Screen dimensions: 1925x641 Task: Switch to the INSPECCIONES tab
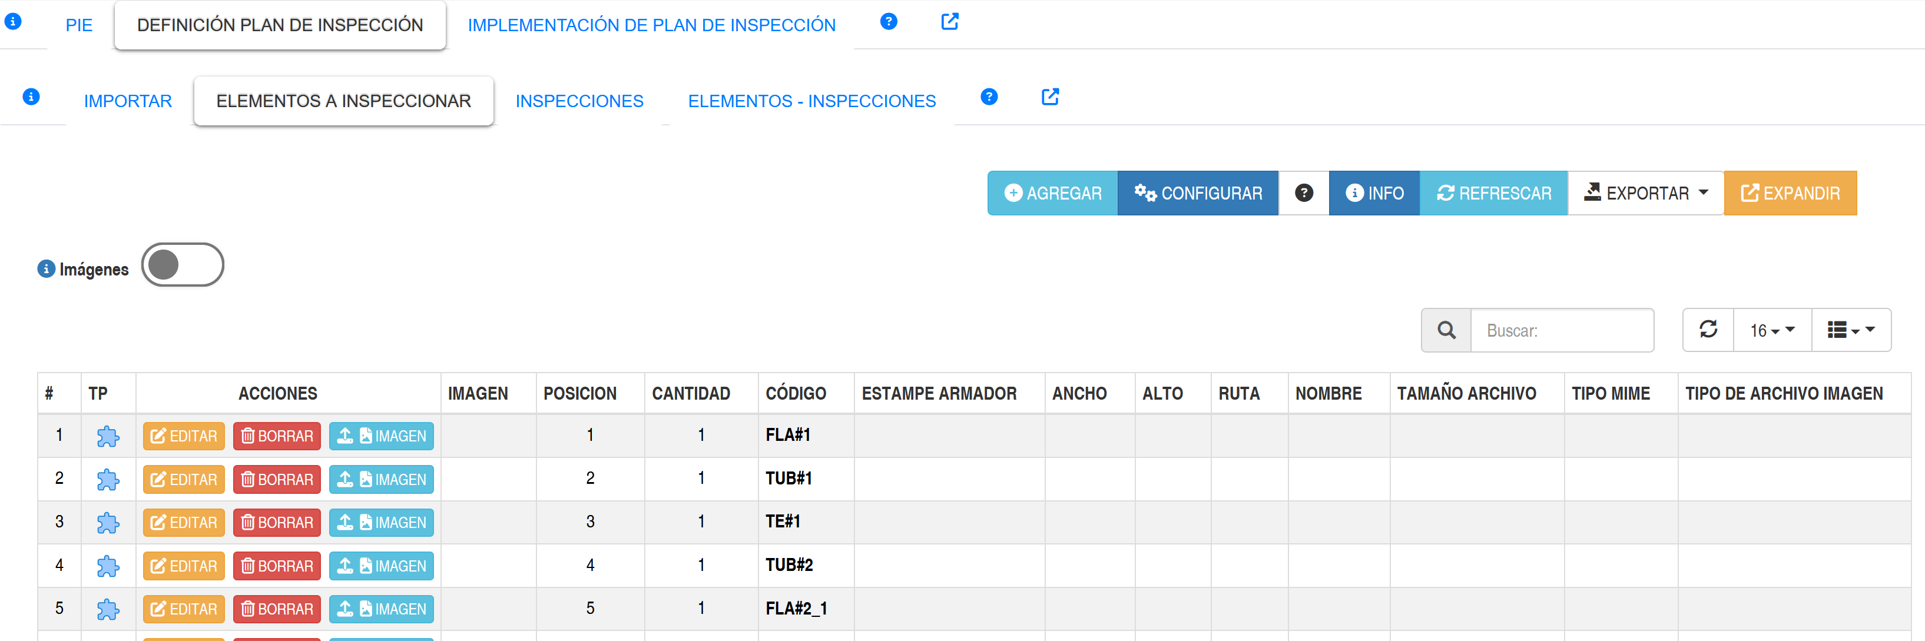579,101
